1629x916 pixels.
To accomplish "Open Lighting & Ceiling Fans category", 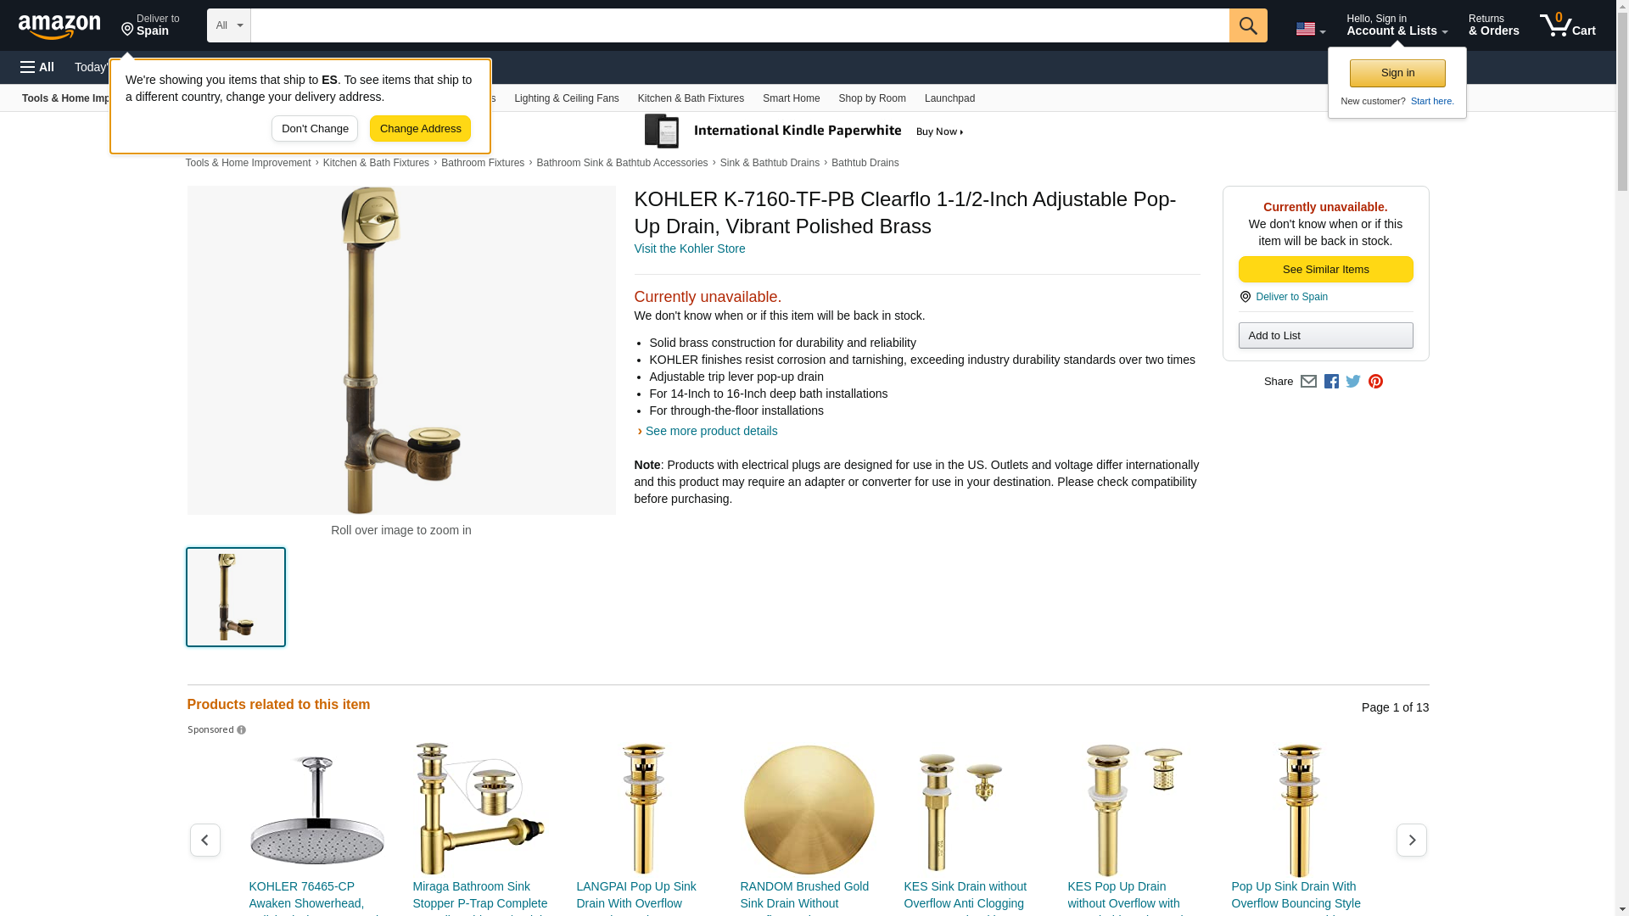I will pos(566,98).
